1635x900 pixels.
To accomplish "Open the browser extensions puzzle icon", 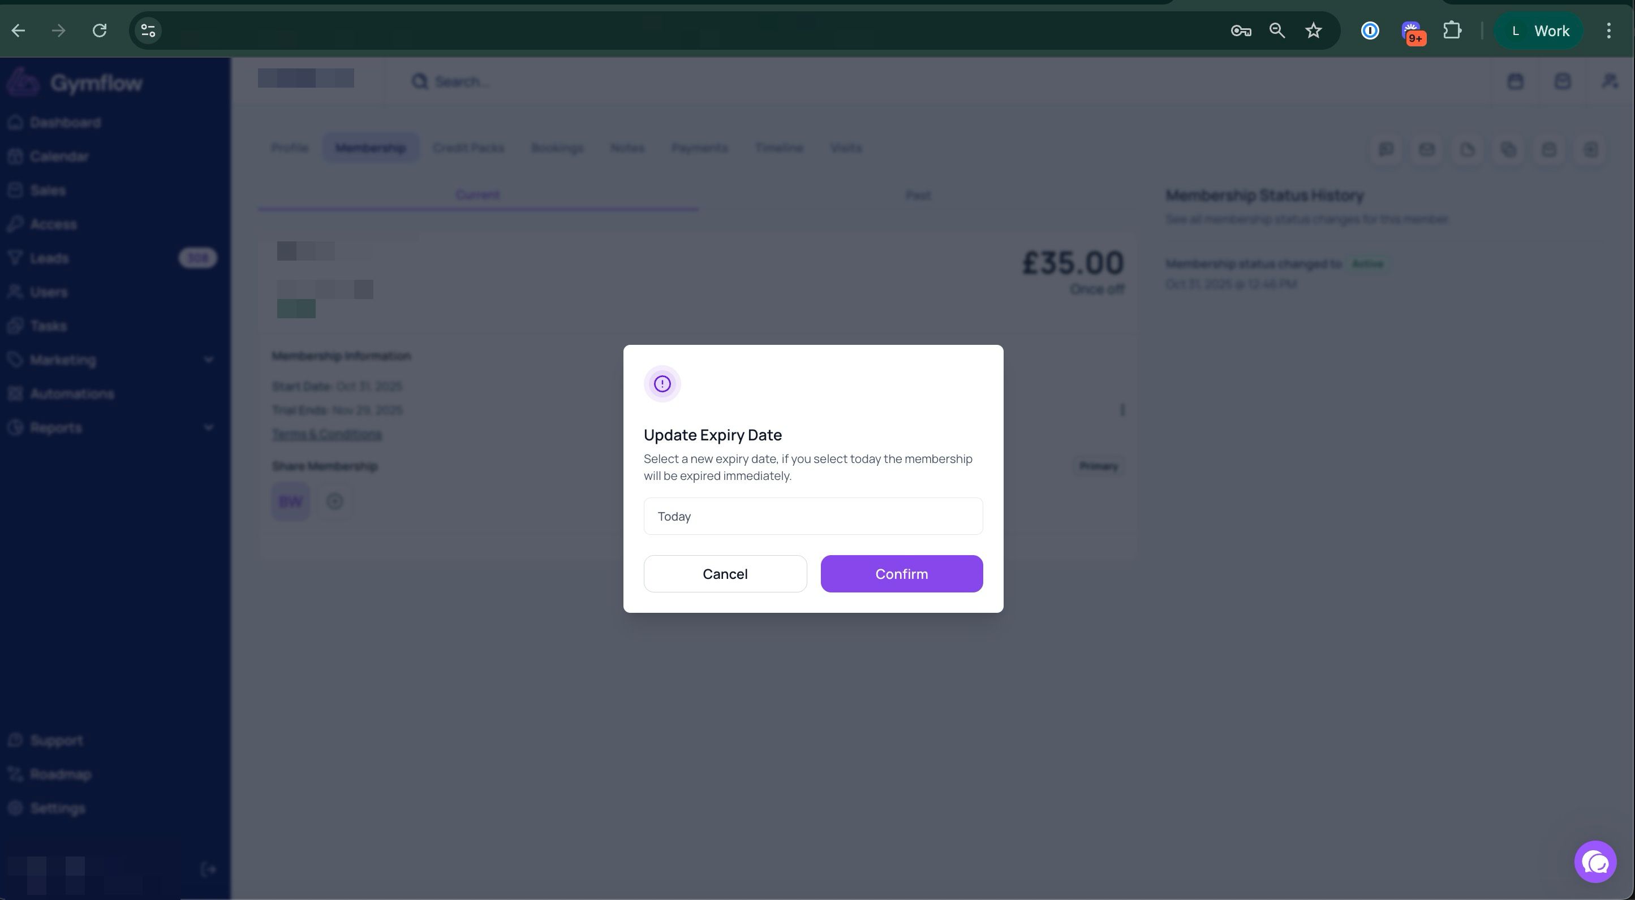I will point(1452,31).
